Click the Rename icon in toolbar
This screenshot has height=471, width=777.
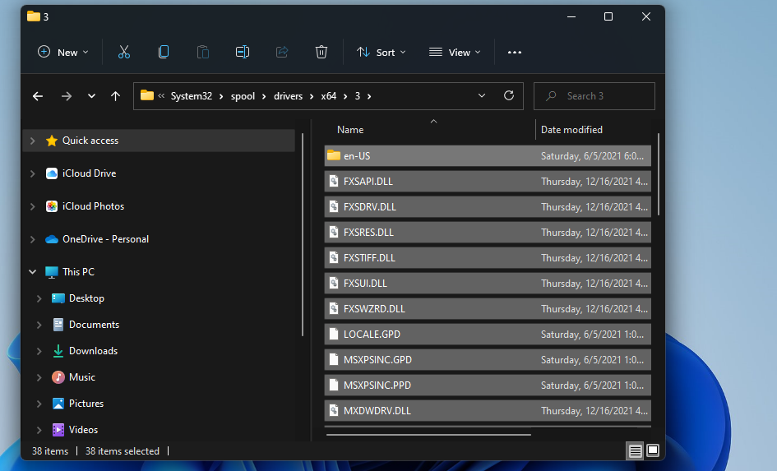pyautogui.click(x=243, y=52)
